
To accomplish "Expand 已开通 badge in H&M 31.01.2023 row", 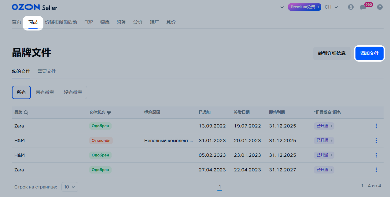I will click(x=324, y=140).
